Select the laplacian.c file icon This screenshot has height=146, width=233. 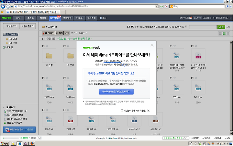pyautogui.click(x=134, y=119)
